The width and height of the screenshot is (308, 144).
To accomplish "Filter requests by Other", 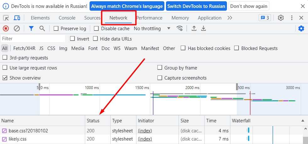I will coord(169,48).
